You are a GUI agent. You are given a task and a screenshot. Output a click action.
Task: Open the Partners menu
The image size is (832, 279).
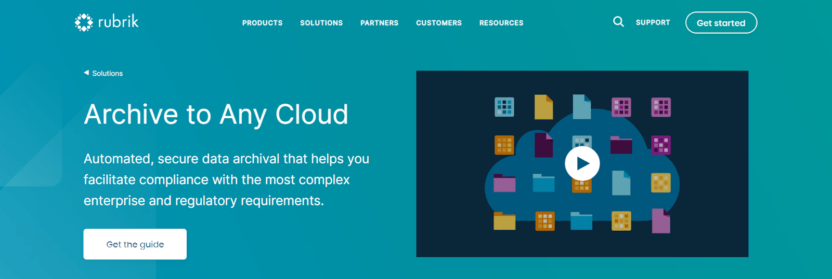[x=379, y=23]
